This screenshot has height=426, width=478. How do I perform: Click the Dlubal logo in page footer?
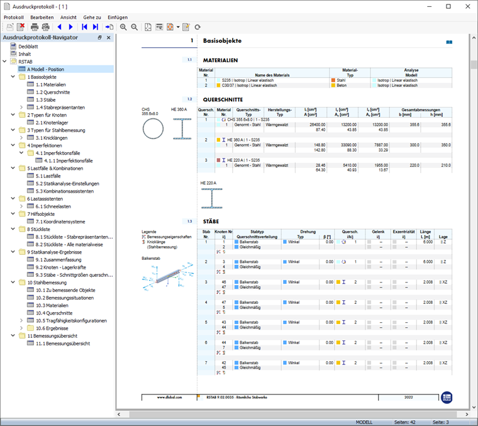point(447,397)
